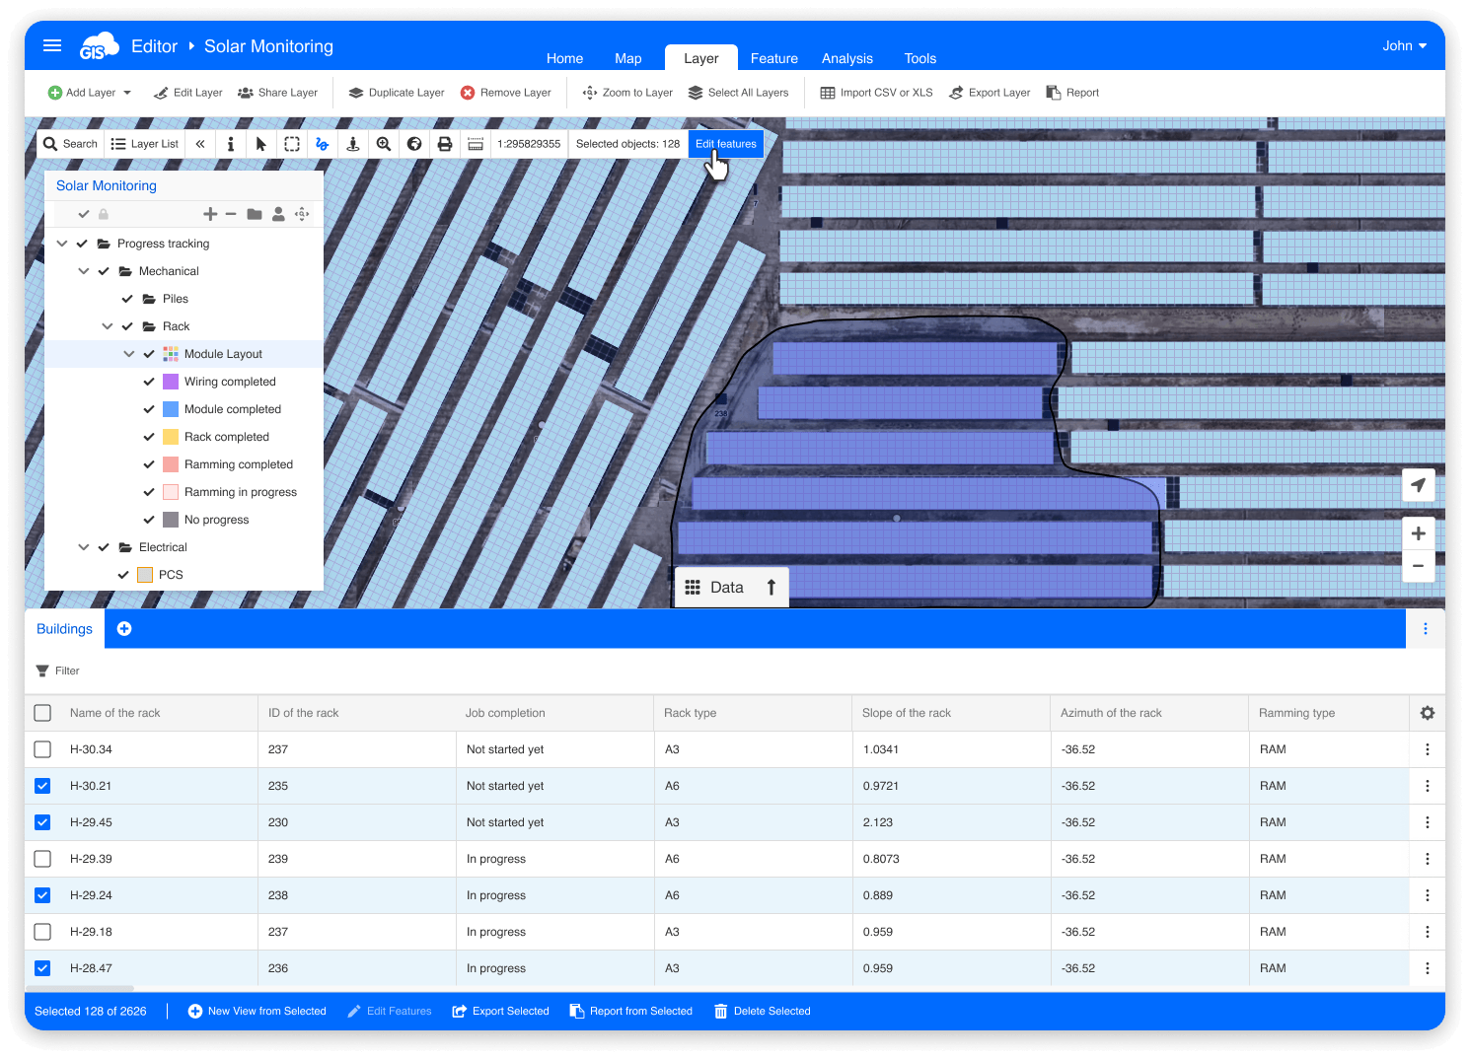Open the Tools tab
The width and height of the screenshot is (1470, 1059).
(x=920, y=58)
